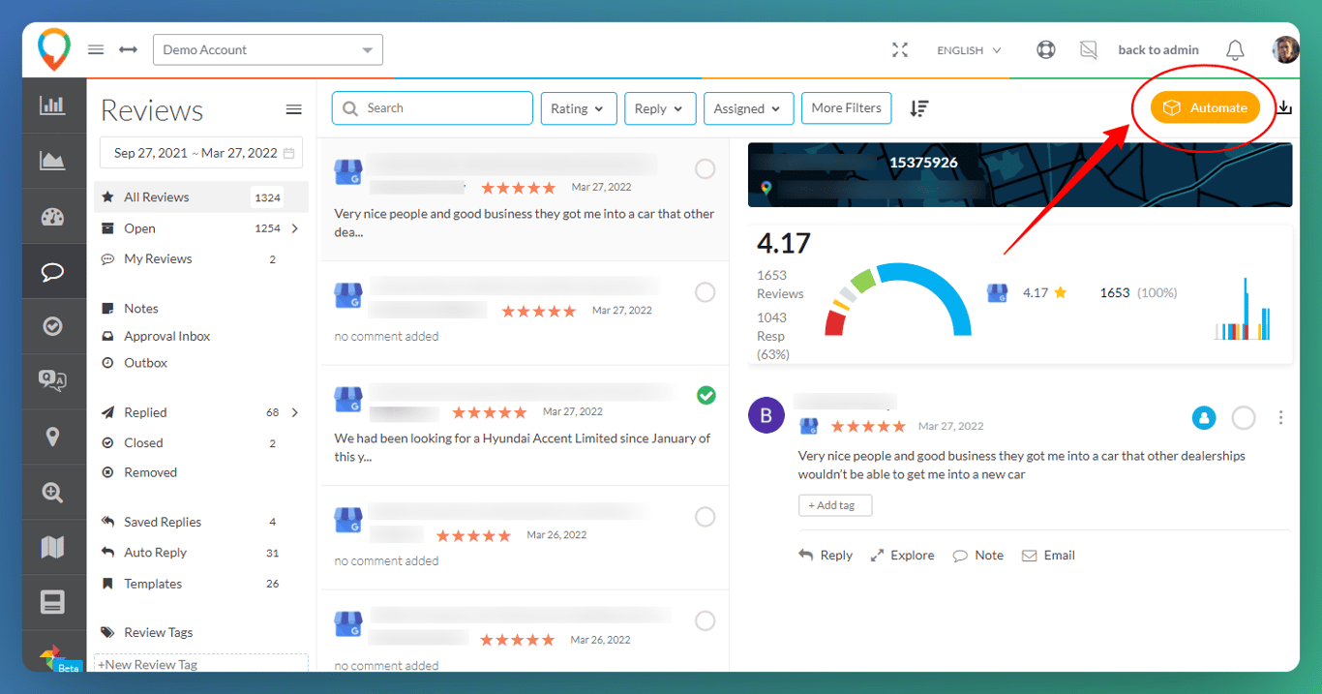Viewport: 1322px width, 694px height.
Task: Click the + Add tag button
Action: tap(834, 505)
